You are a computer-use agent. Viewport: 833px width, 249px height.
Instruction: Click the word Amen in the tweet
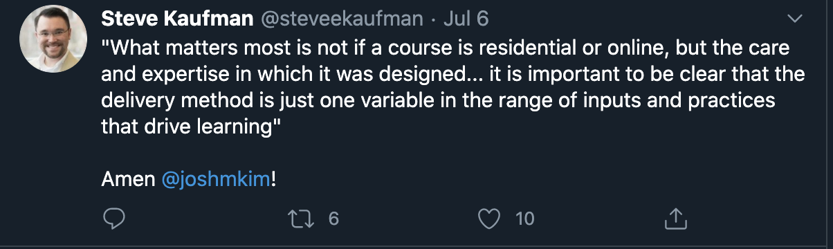[x=129, y=180]
